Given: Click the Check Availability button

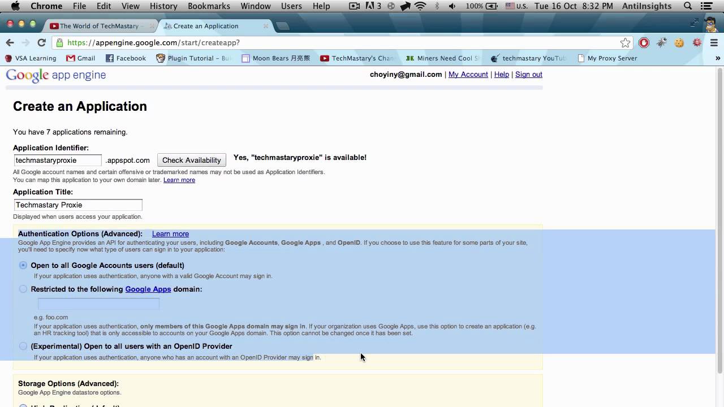Looking at the screenshot, I should [192, 160].
